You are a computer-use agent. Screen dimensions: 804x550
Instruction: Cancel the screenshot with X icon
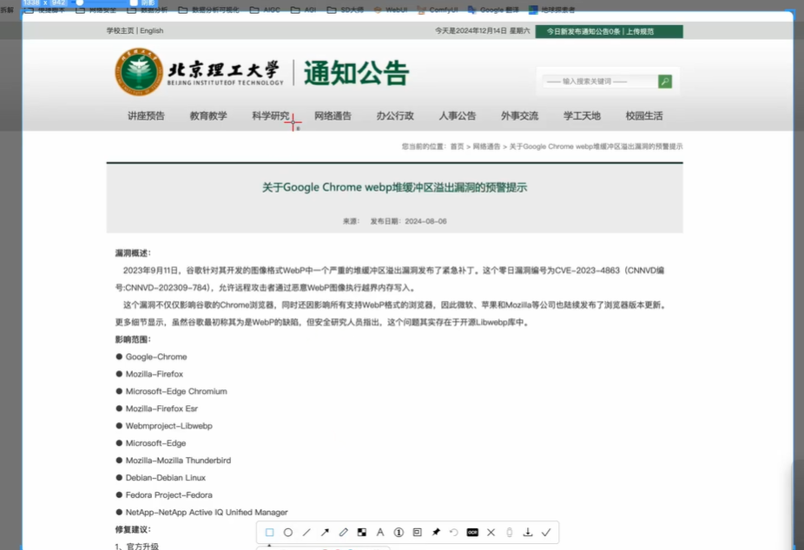pyautogui.click(x=491, y=533)
